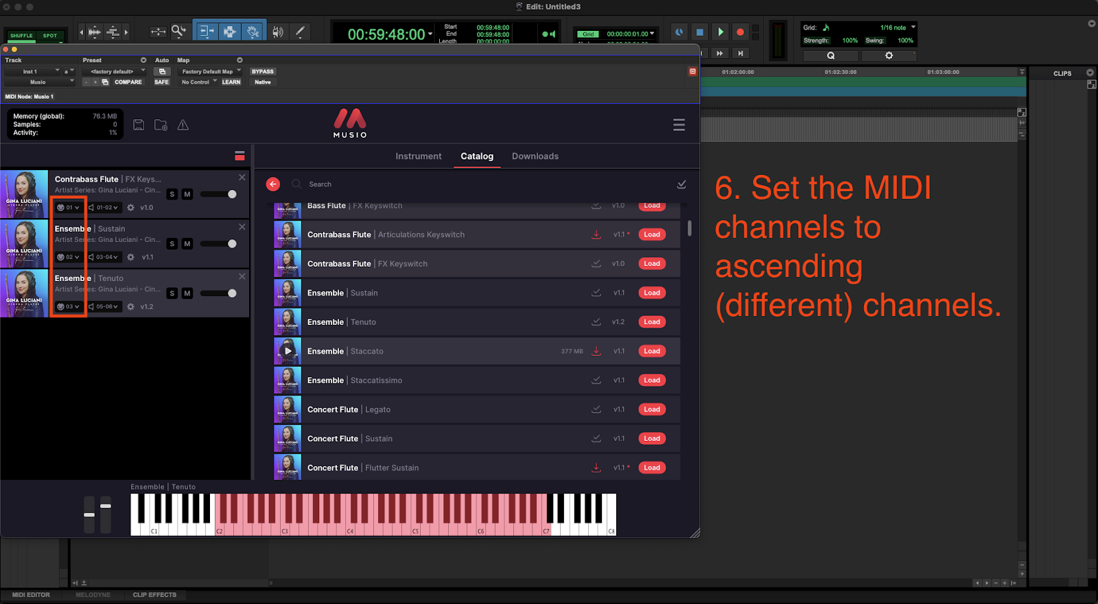Select the Pencil tool in Pro Tools
1098x604 pixels.
pos(300,32)
